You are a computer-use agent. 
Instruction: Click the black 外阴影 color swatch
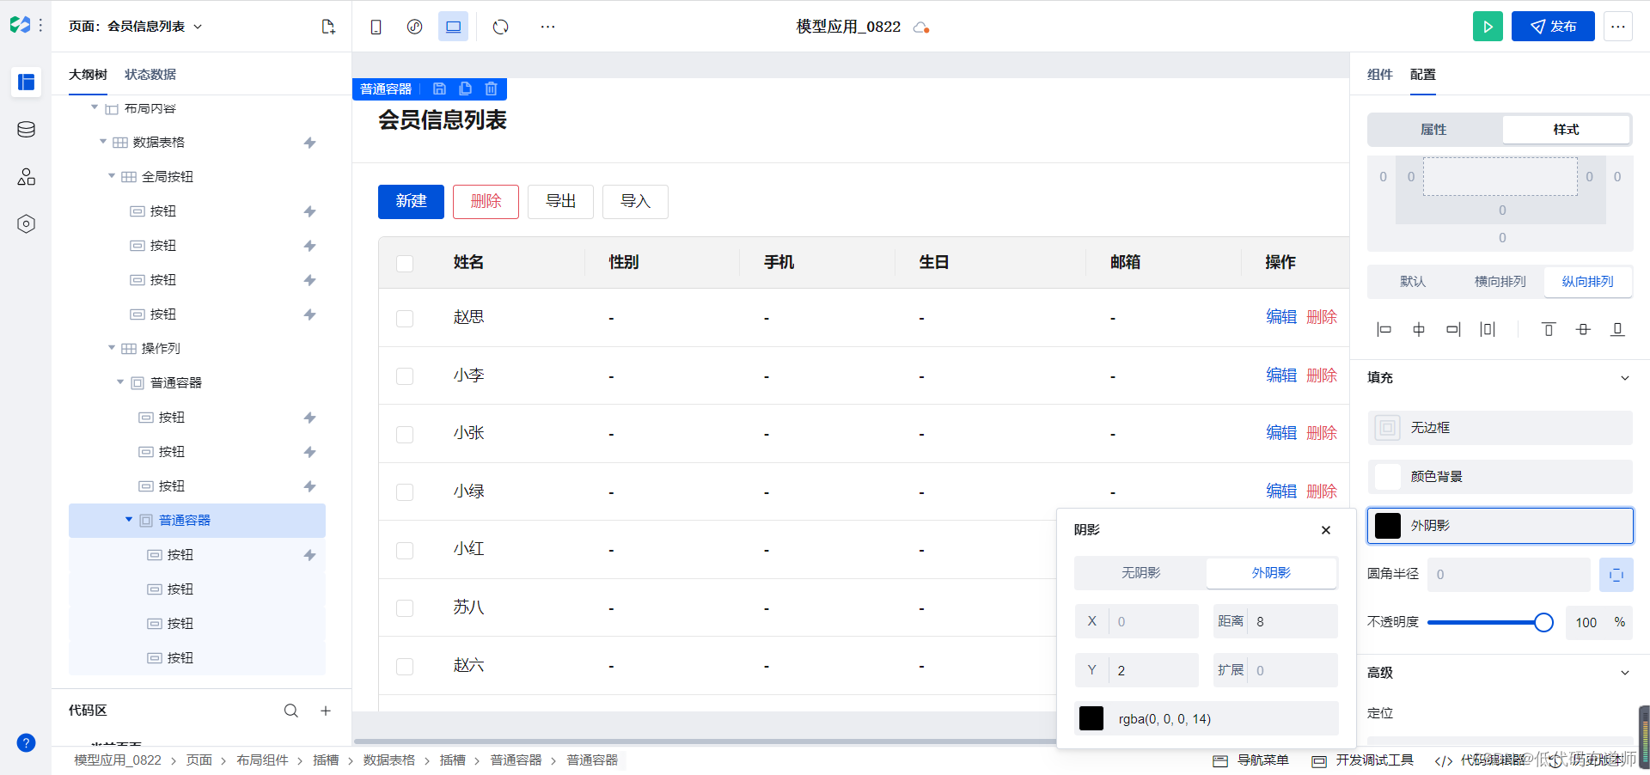point(1388,526)
